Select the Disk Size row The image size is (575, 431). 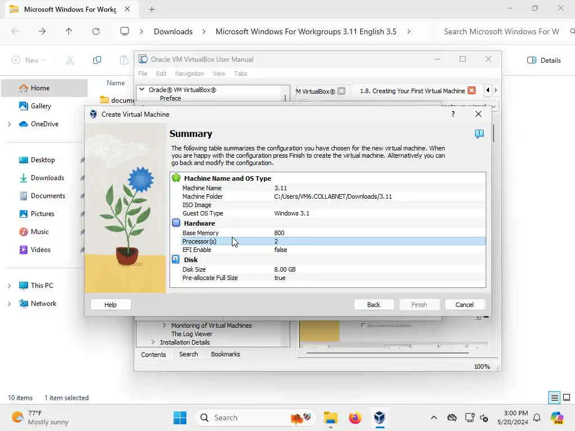333,269
